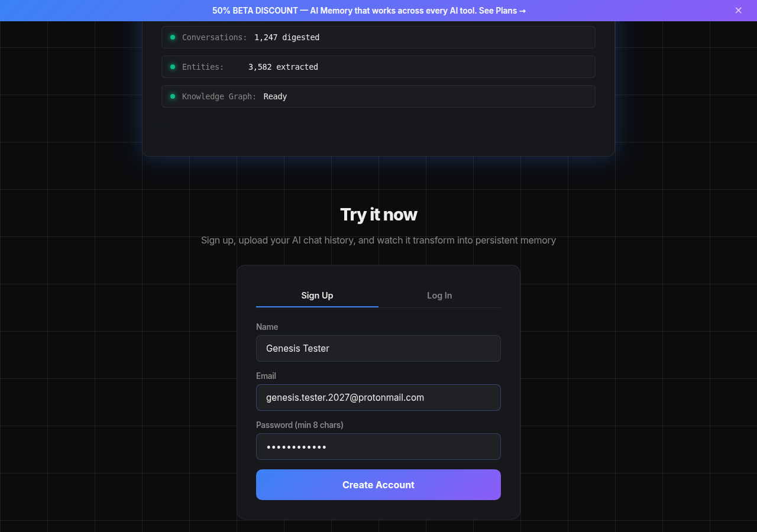
Task: Click the "Try it now" heading
Action: pyautogui.click(x=378, y=215)
